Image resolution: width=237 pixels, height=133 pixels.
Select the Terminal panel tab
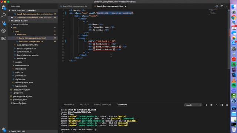[x=122, y=105]
